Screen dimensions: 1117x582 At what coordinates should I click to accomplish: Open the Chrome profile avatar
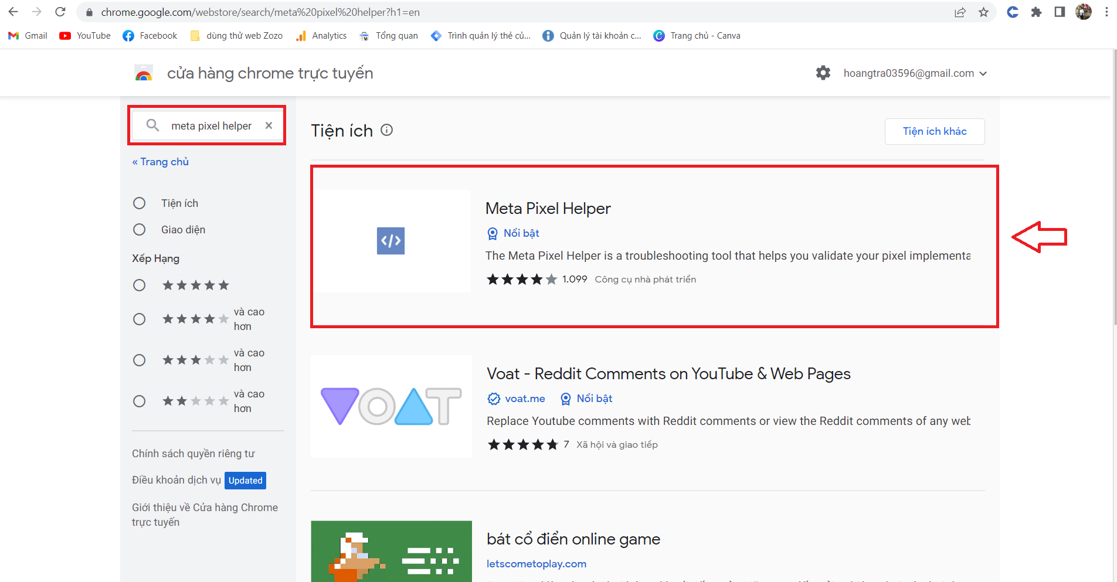tap(1084, 12)
